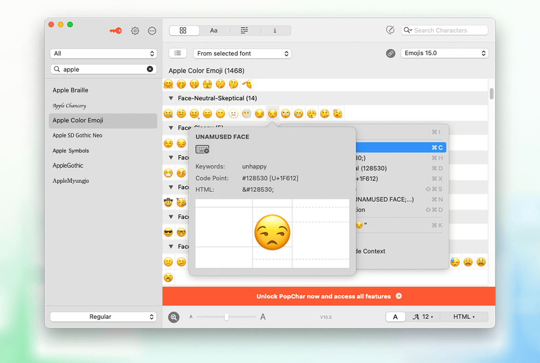Click the keyboard icon under UNAMUSED FACE
The image size is (540, 363).
point(203,149)
